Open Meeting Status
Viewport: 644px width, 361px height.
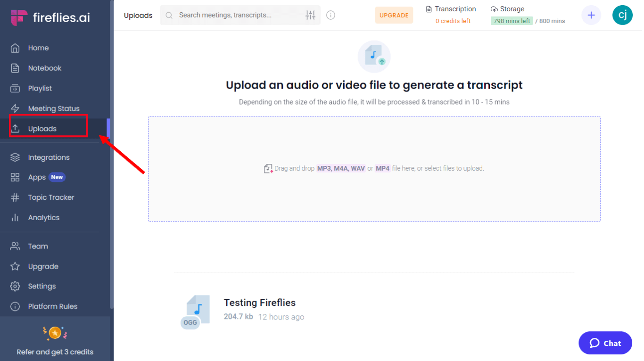pos(54,108)
